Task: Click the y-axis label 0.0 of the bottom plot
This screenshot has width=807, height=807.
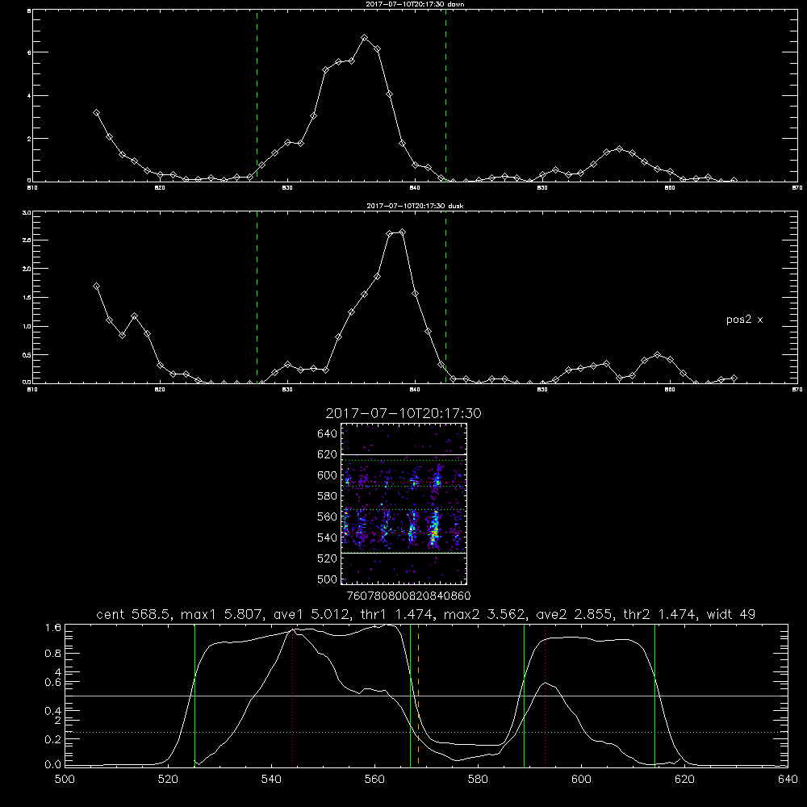Action: click(x=53, y=765)
